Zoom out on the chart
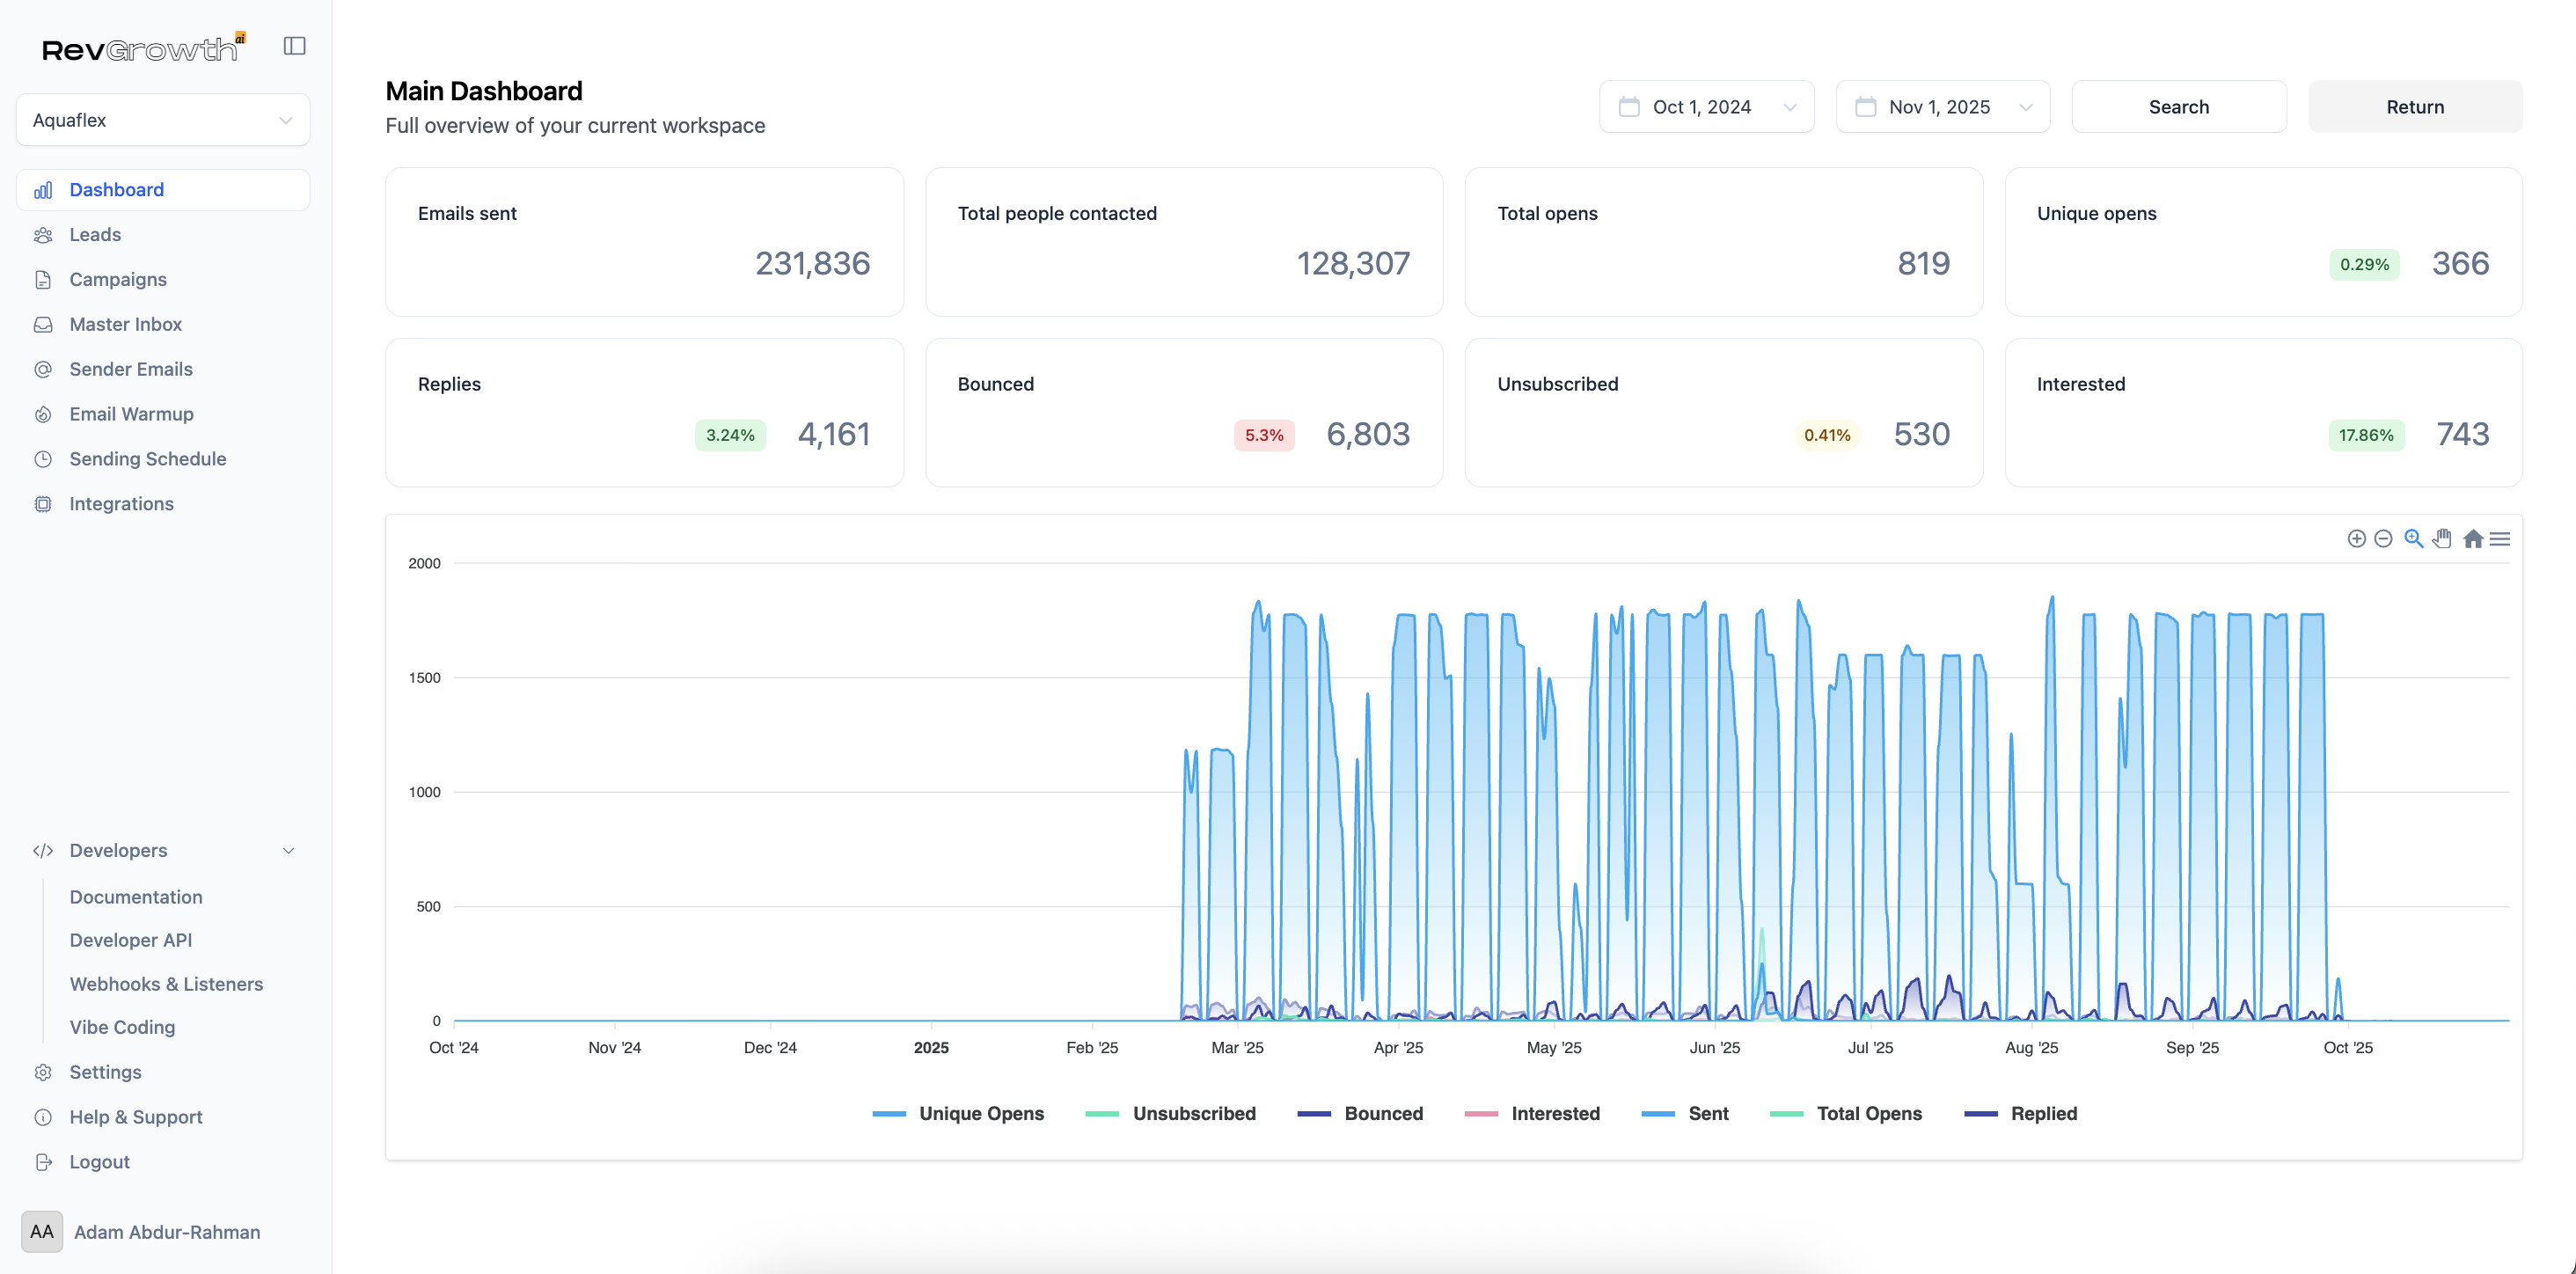Image resolution: width=2576 pixels, height=1274 pixels. tap(2383, 539)
